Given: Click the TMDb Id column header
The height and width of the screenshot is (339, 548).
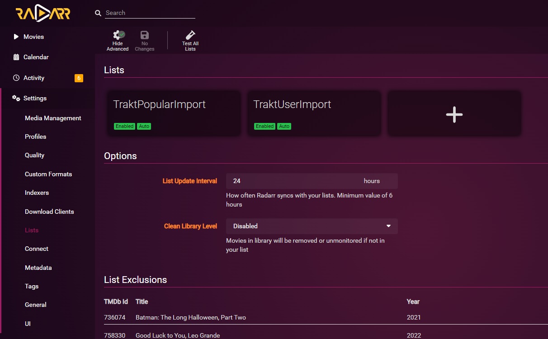Looking at the screenshot, I should pos(116,301).
